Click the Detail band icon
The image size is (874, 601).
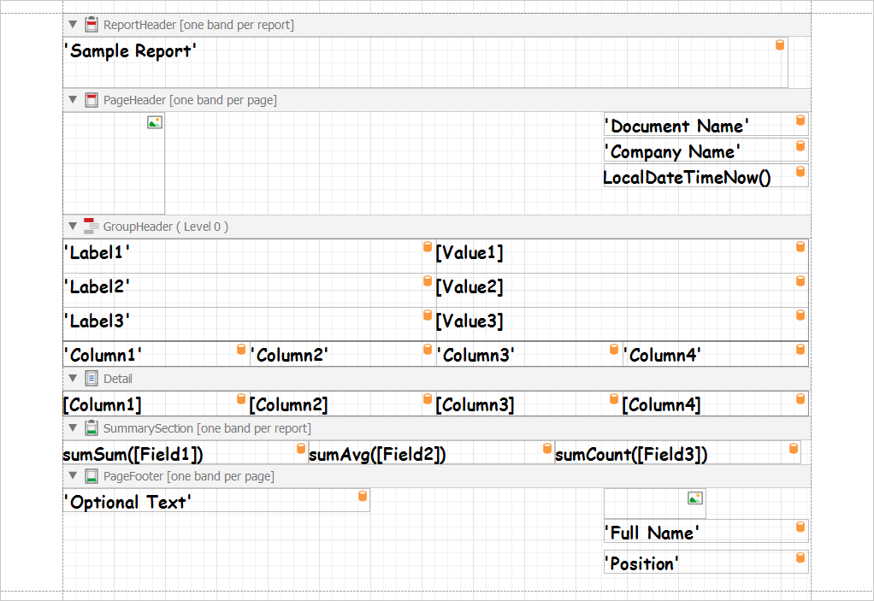(x=91, y=379)
